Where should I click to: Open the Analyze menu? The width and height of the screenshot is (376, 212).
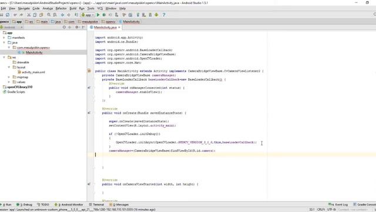click(48, 8)
